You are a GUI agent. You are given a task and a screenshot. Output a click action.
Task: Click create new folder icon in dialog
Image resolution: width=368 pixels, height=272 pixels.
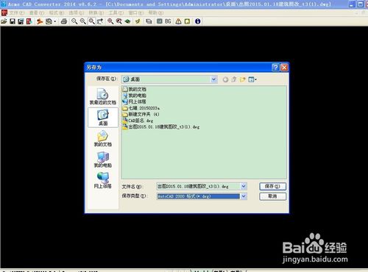click(242, 79)
